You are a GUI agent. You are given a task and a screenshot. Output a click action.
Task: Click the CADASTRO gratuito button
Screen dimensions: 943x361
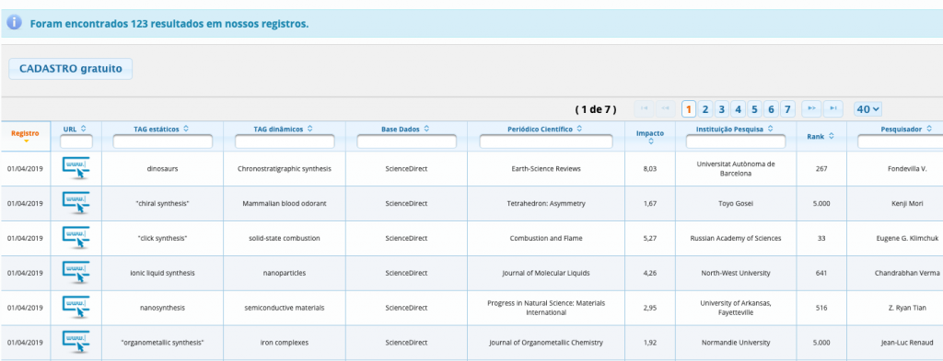tap(70, 69)
